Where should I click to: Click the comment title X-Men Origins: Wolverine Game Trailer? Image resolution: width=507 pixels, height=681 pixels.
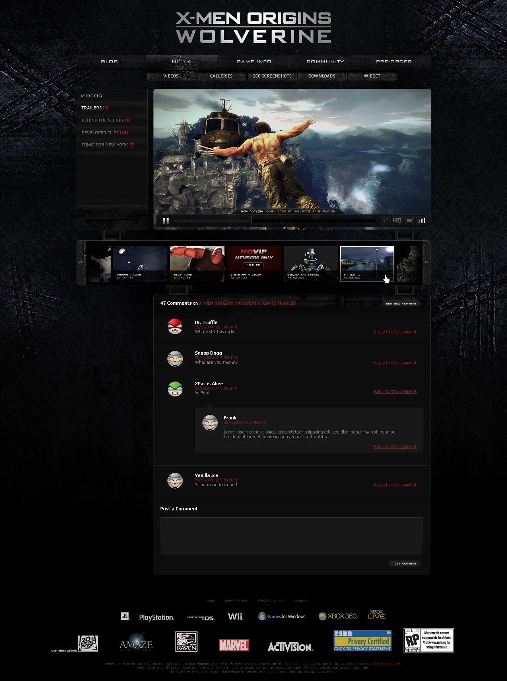pos(247,303)
